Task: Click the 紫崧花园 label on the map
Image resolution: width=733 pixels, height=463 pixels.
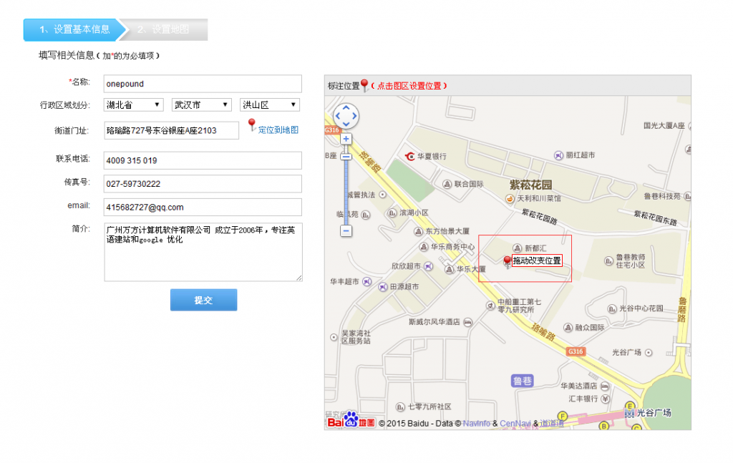Action: pos(530,185)
